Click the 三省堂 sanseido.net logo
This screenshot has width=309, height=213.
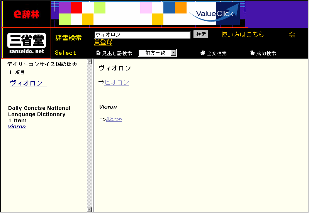[26, 43]
